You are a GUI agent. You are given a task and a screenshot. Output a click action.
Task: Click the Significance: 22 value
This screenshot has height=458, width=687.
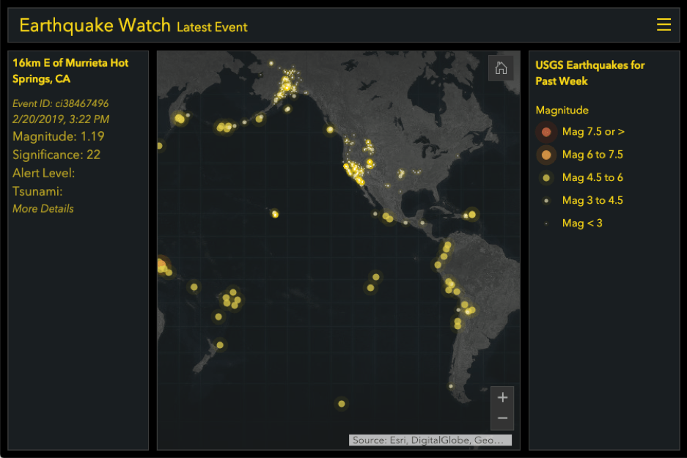coord(56,155)
